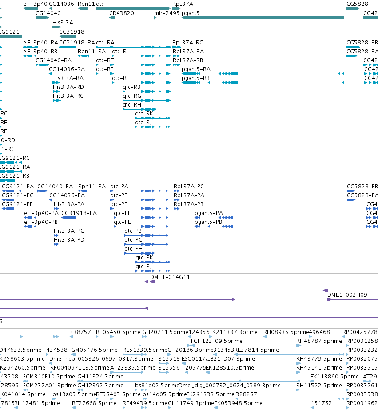
Task: Click EST EK113860.5prime label
Action: tap(334, 377)
